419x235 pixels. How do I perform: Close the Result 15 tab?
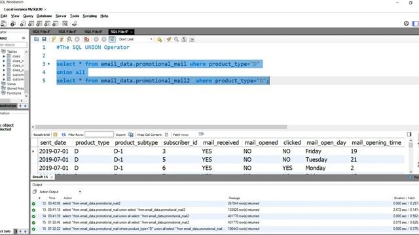52,177
